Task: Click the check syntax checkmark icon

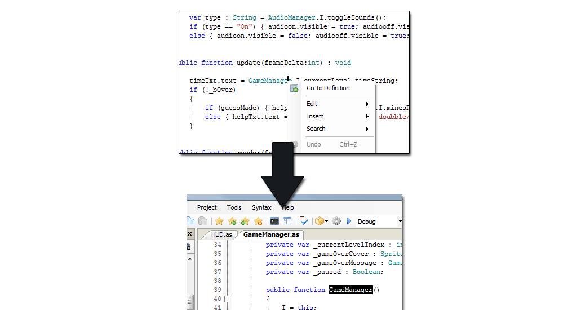Action: (x=304, y=222)
